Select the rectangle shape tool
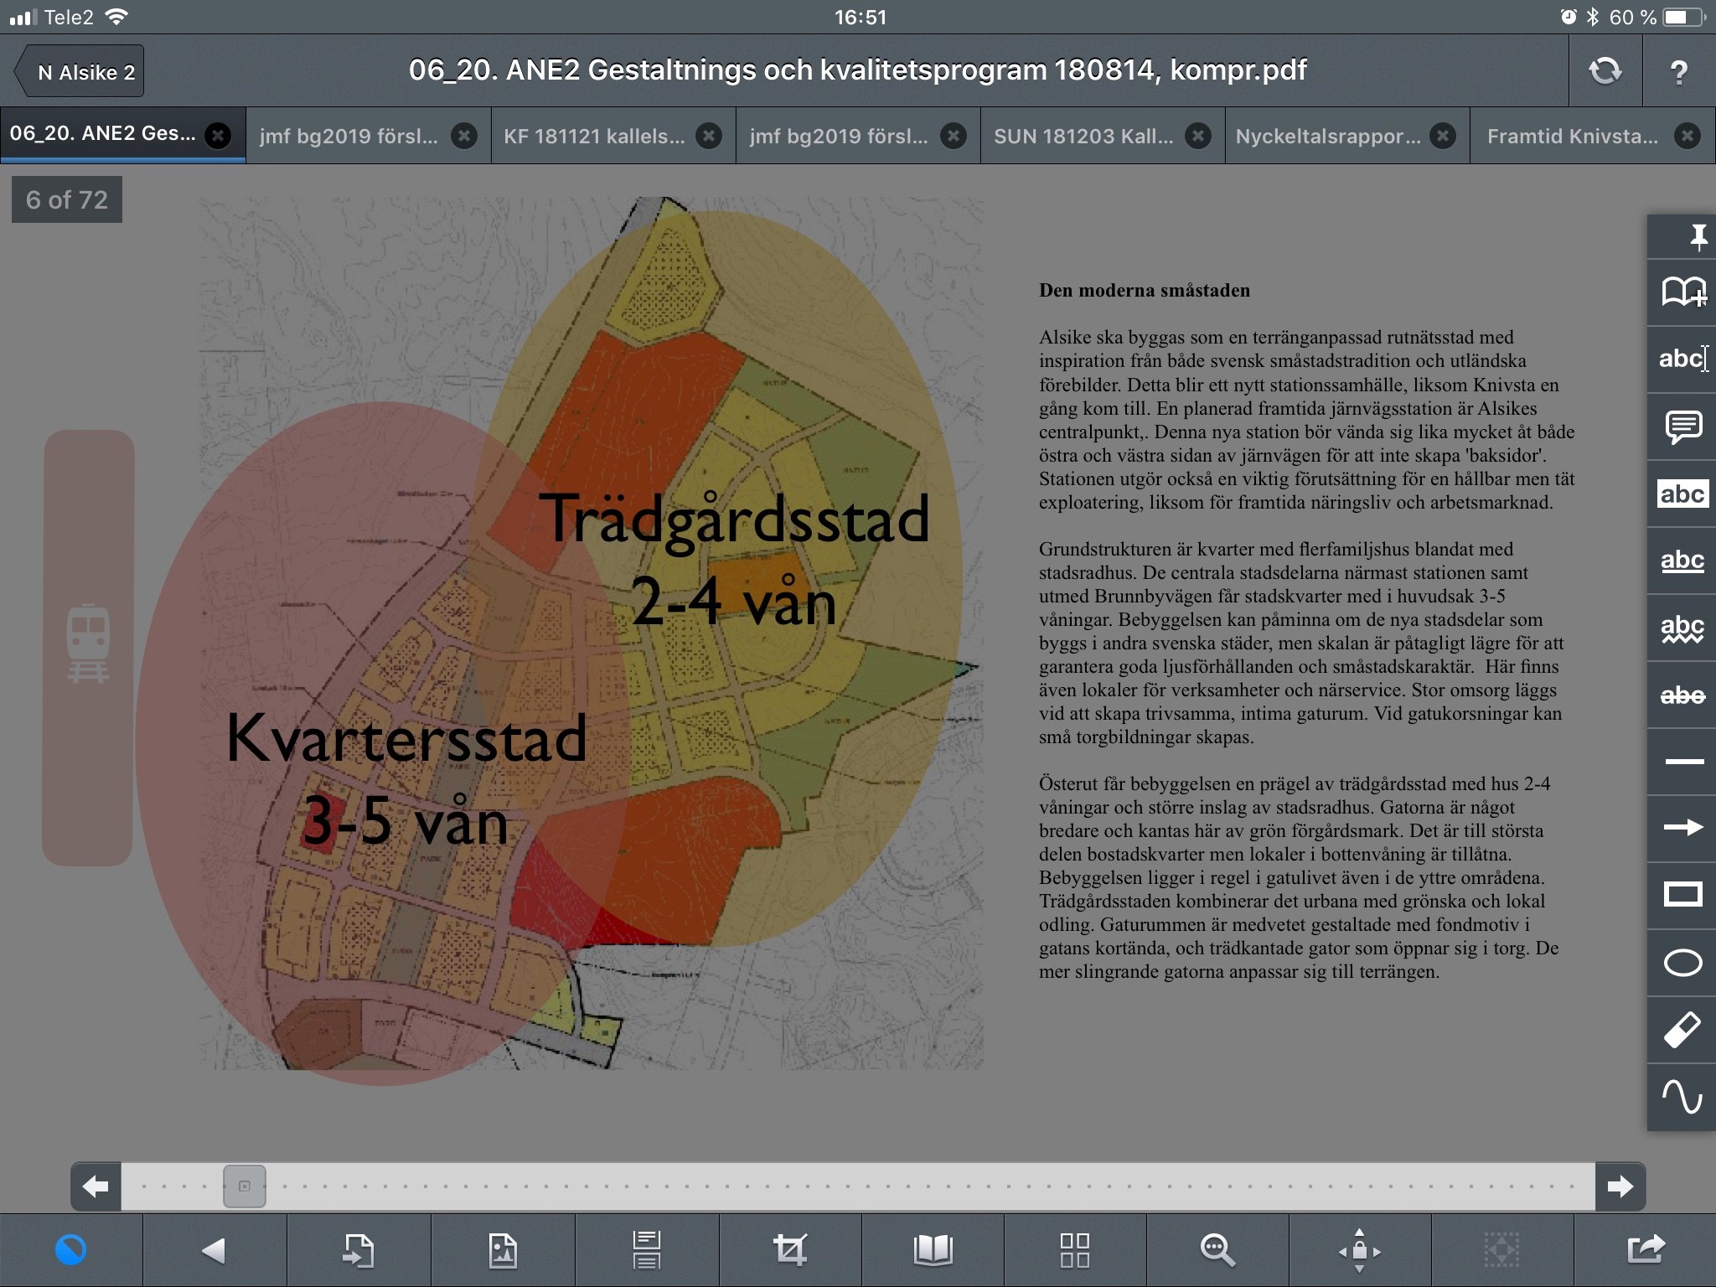This screenshot has width=1716, height=1287. (1682, 895)
